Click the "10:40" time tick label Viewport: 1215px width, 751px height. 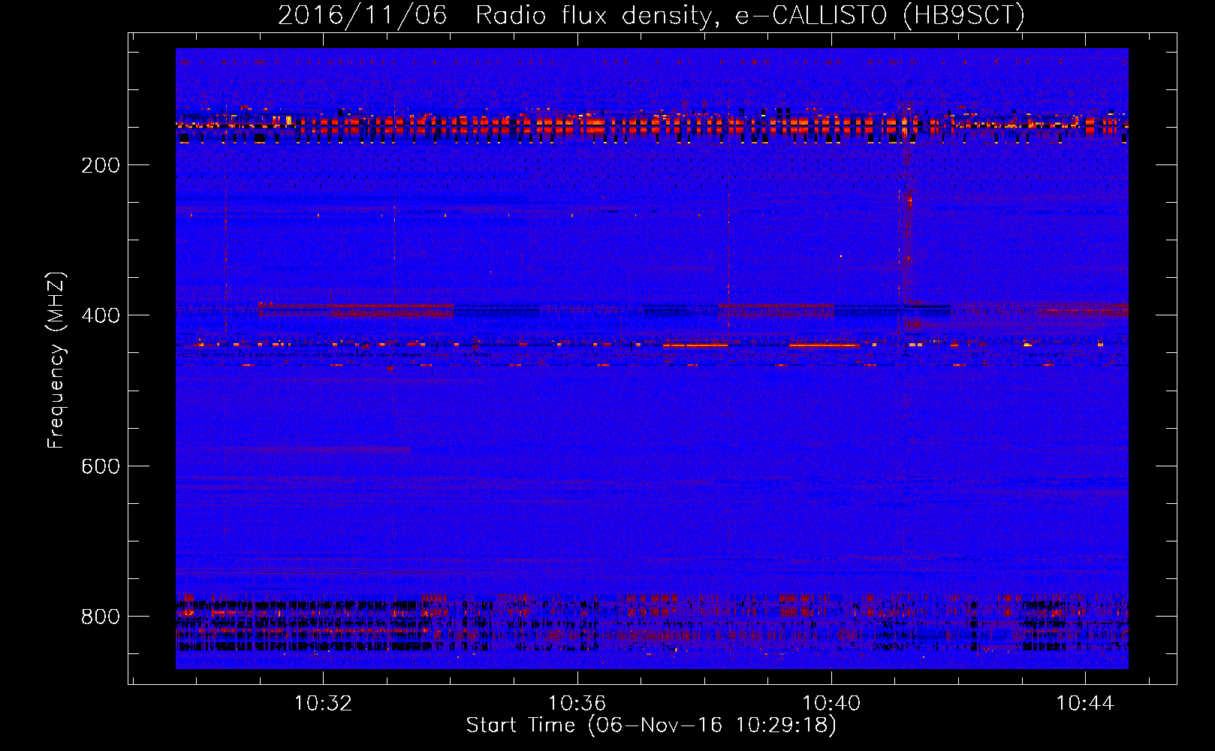coord(831,704)
